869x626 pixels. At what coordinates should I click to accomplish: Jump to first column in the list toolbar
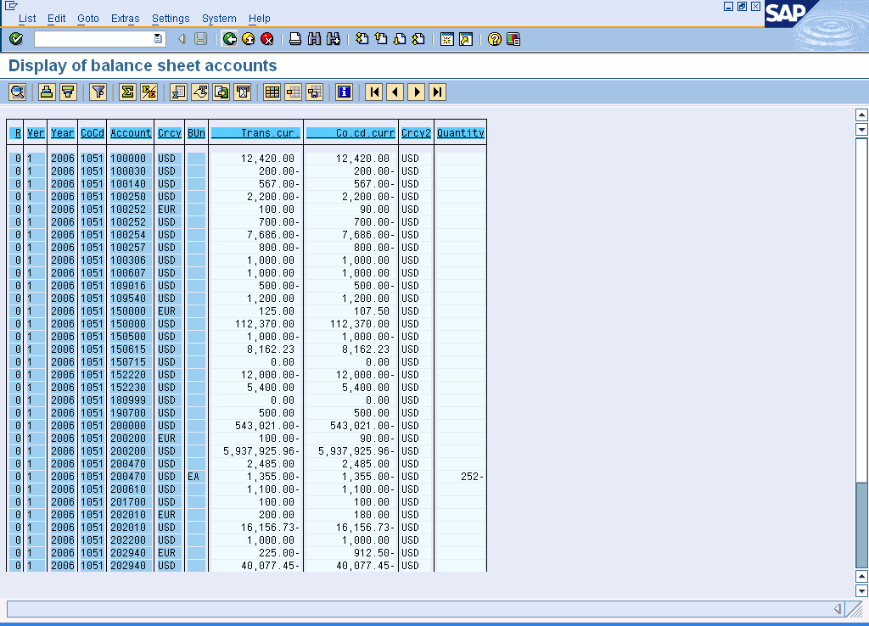pos(374,92)
